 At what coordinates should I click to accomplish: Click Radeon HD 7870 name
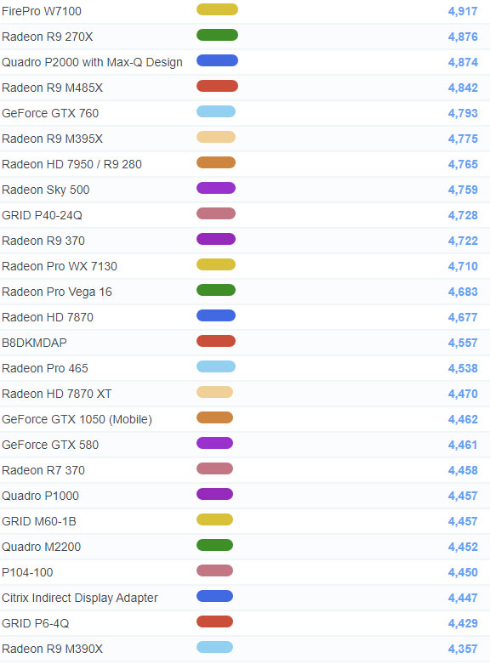[x=48, y=317]
